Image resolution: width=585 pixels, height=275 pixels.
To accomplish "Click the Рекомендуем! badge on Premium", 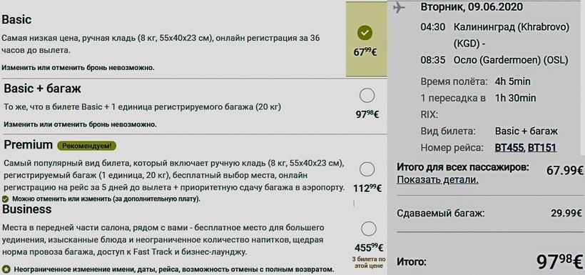I will (x=86, y=146).
